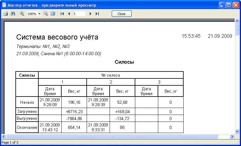Click the page number input field
The width and height of the screenshot is (241, 146).
click(x=79, y=14)
